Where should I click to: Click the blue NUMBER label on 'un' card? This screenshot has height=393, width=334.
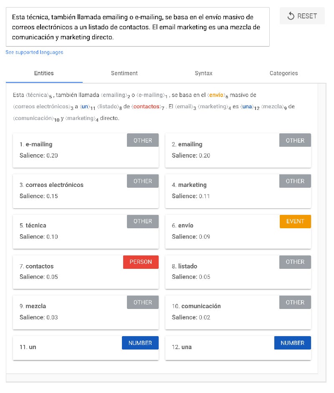(x=140, y=343)
